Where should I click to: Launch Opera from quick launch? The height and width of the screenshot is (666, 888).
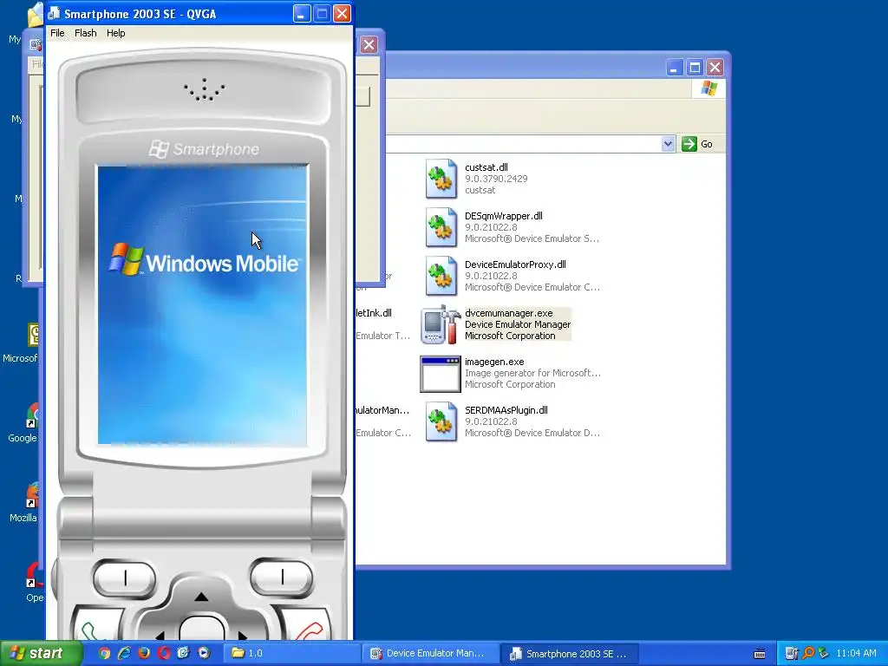pos(164,653)
